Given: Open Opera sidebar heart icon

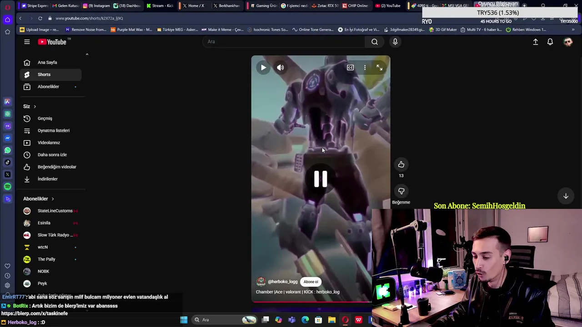Looking at the screenshot, I should point(7,266).
